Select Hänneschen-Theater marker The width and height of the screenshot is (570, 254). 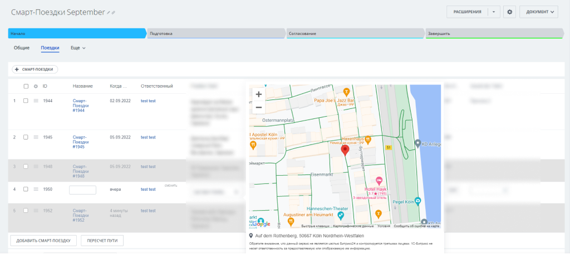tap(340, 216)
